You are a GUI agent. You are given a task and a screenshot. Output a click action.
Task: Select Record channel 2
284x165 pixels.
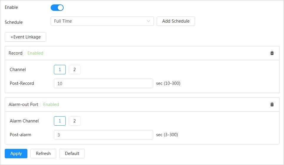click(x=75, y=70)
